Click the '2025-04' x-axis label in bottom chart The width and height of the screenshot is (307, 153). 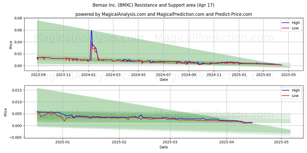click(x=227, y=142)
